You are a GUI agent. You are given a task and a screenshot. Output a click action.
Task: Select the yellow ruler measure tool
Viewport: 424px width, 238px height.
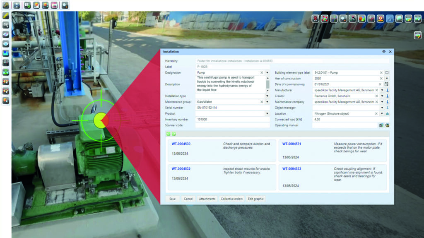coord(6,16)
